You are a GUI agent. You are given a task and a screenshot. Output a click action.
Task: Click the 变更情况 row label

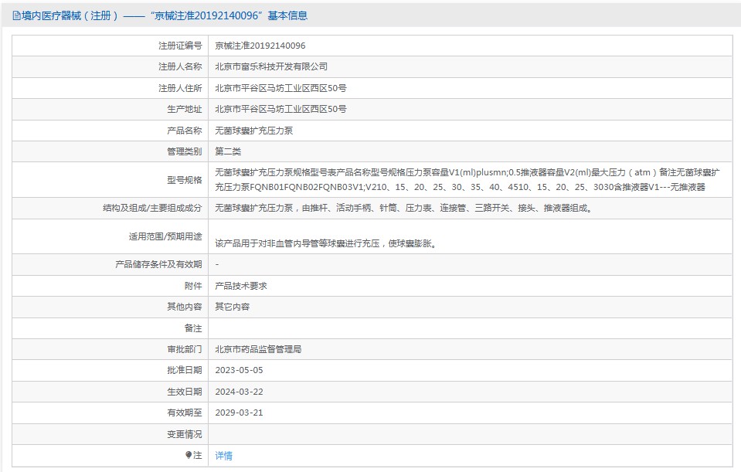(x=185, y=434)
